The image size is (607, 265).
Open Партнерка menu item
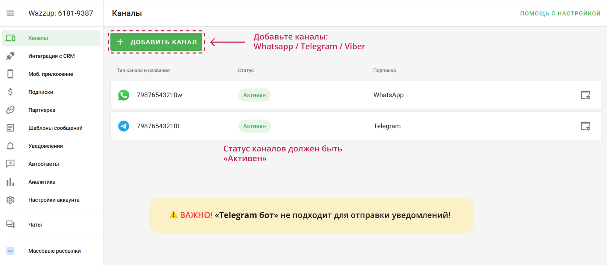click(x=51, y=110)
